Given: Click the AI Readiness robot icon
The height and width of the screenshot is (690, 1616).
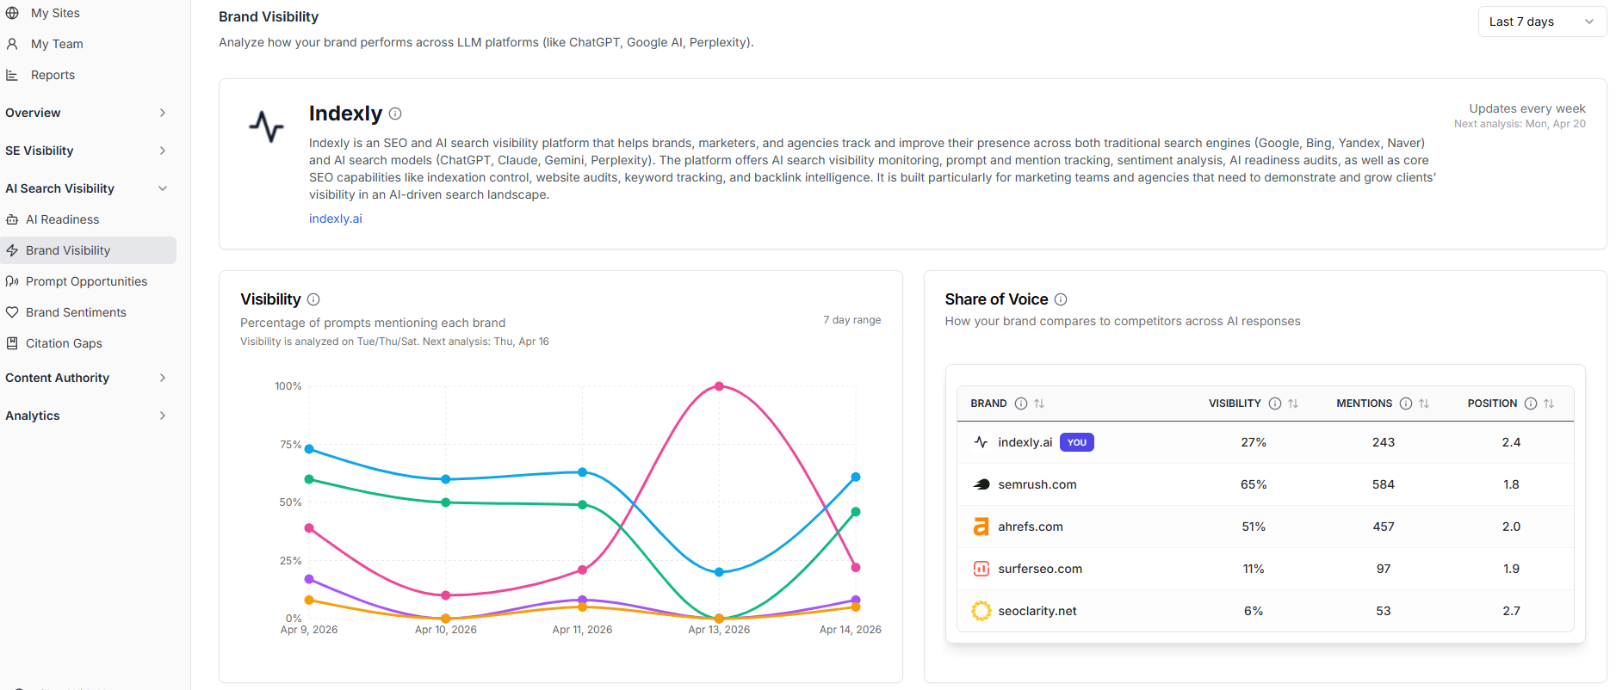Looking at the screenshot, I should pos(12,219).
